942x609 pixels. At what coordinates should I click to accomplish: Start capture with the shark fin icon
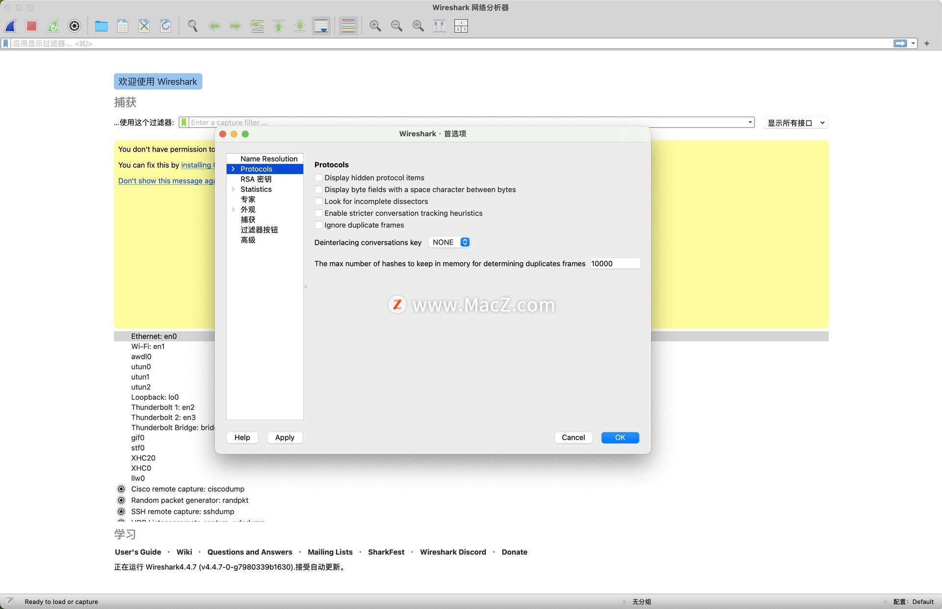(10, 26)
